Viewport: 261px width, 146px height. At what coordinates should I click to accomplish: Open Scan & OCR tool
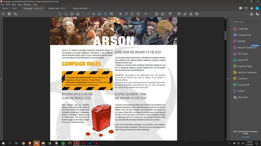tap(241, 85)
